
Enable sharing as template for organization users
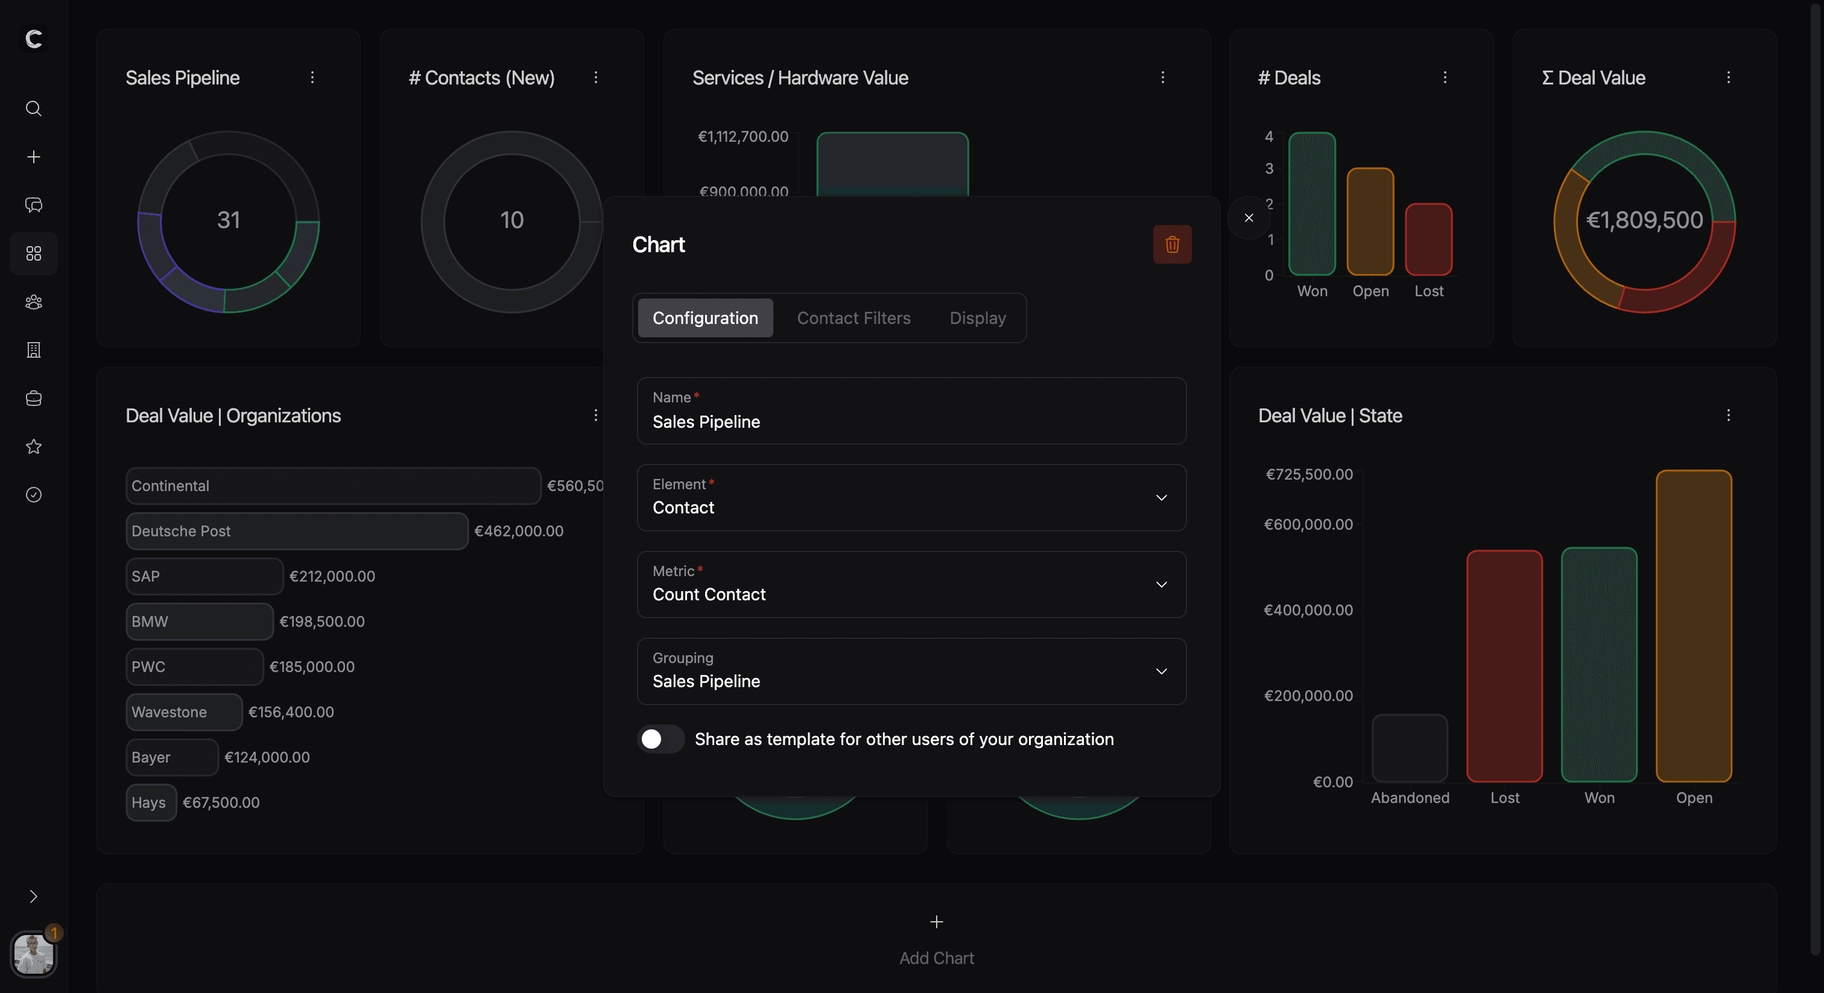(x=659, y=739)
